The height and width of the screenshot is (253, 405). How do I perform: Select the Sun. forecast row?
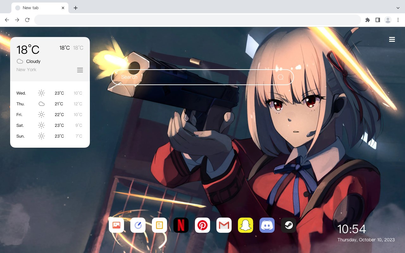point(50,136)
